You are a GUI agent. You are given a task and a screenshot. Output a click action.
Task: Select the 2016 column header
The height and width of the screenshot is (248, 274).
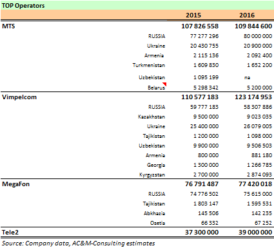pyautogui.click(x=247, y=15)
